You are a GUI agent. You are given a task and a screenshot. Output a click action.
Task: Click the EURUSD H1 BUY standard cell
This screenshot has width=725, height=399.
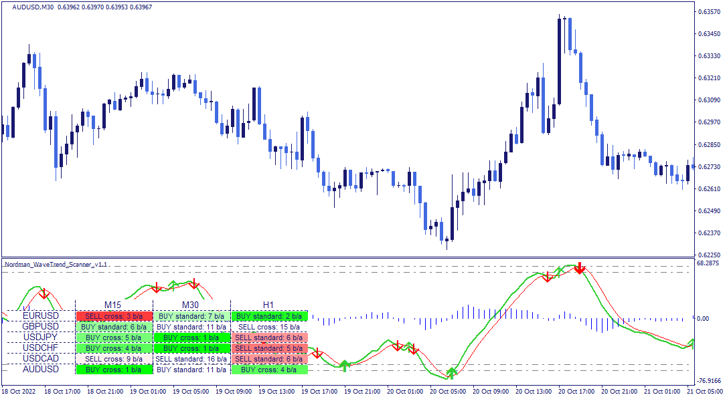[269, 316]
